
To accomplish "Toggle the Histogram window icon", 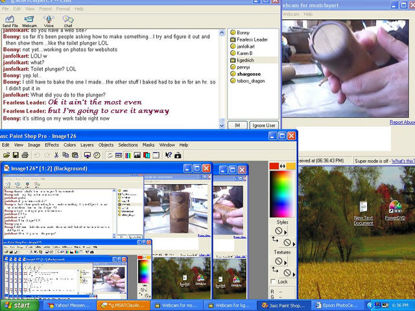I will click(x=137, y=155).
